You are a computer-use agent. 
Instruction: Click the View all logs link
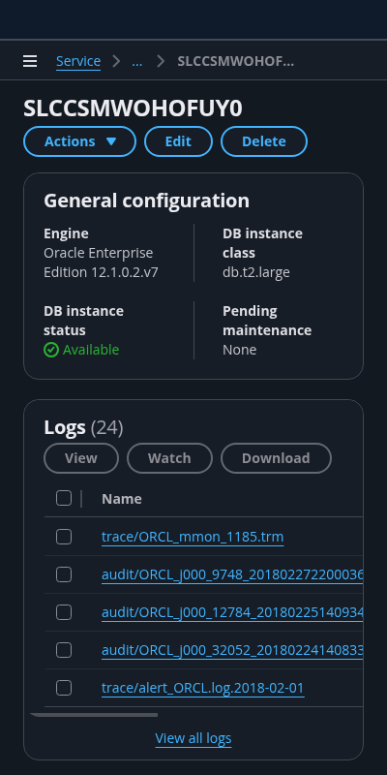pos(193,738)
